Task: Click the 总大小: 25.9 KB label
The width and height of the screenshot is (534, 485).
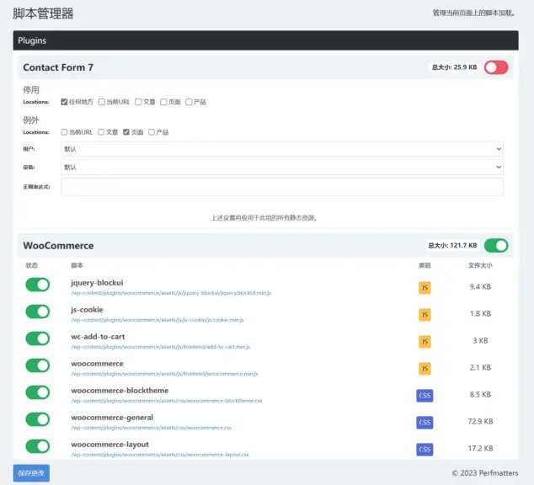Action: pos(454,67)
